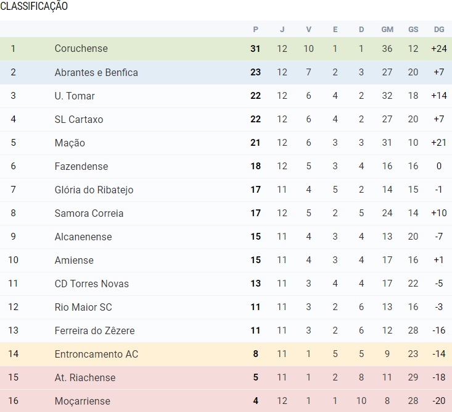
Task: Click the Mação team name
Action: (70, 143)
